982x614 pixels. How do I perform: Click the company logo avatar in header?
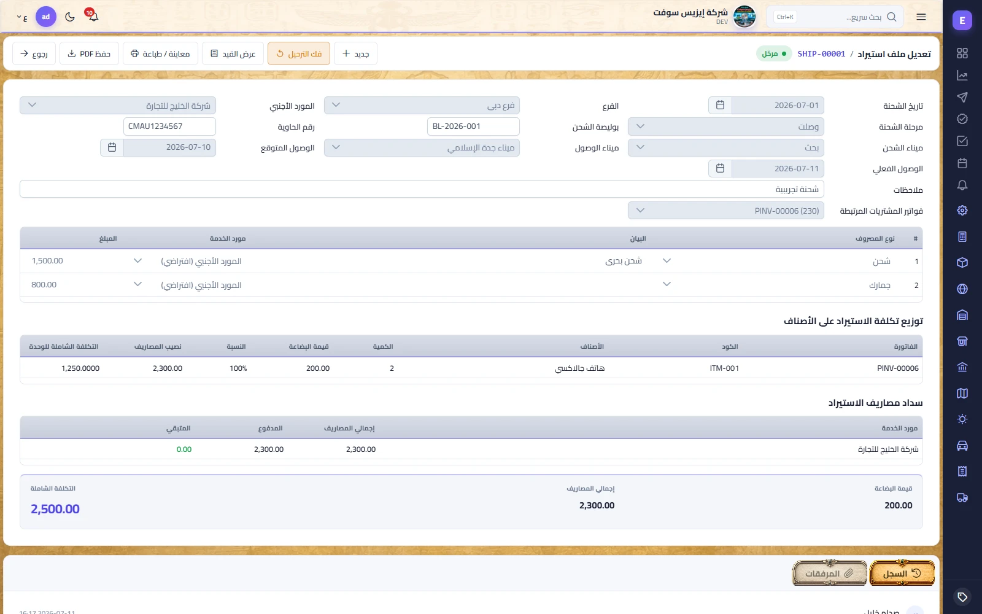click(744, 17)
